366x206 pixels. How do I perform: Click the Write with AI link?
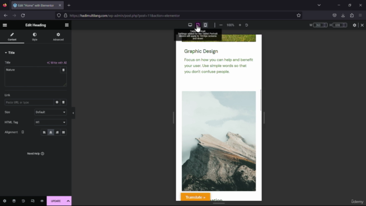57,62
